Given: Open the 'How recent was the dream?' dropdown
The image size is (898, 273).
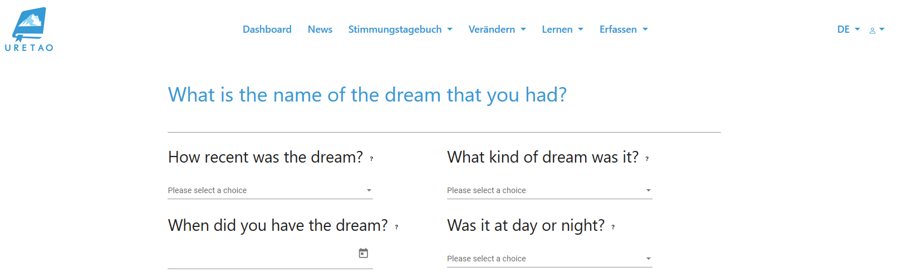Looking at the screenshot, I should click(270, 190).
